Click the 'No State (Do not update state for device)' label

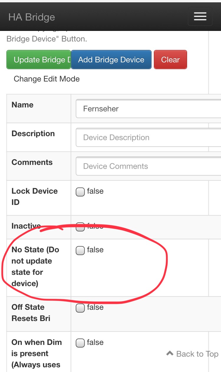pyautogui.click(x=35, y=267)
